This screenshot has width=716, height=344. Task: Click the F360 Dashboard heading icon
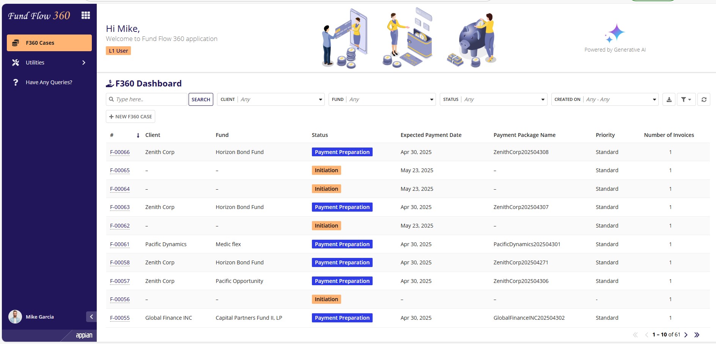[x=110, y=83]
